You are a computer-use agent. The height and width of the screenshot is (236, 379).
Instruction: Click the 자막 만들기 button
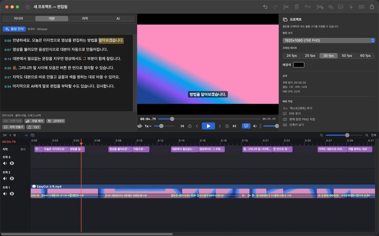14,127
